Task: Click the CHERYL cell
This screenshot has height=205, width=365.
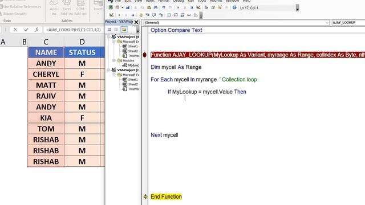Action: [x=46, y=74]
